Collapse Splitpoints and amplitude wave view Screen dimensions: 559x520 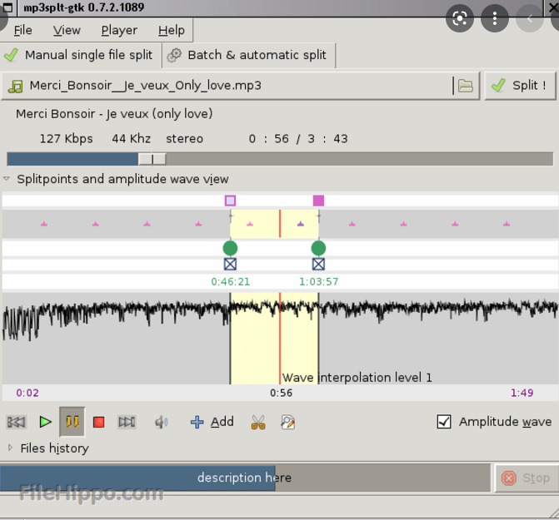point(7,179)
